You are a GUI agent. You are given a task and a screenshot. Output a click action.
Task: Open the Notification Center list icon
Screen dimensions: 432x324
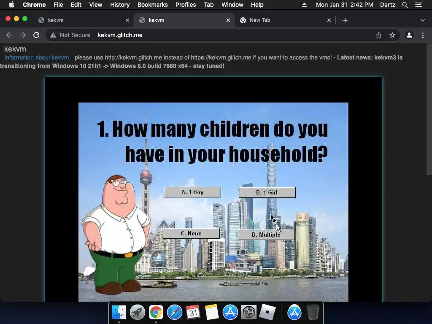[x=418, y=5]
